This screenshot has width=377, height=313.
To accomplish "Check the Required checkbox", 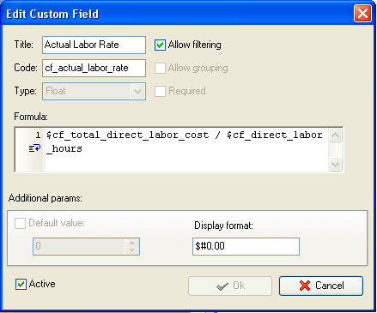I will coord(160,91).
